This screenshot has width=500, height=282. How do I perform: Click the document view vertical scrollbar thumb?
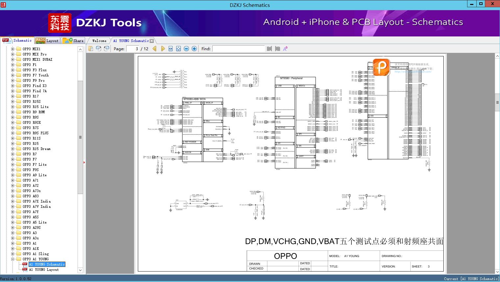pos(497,102)
